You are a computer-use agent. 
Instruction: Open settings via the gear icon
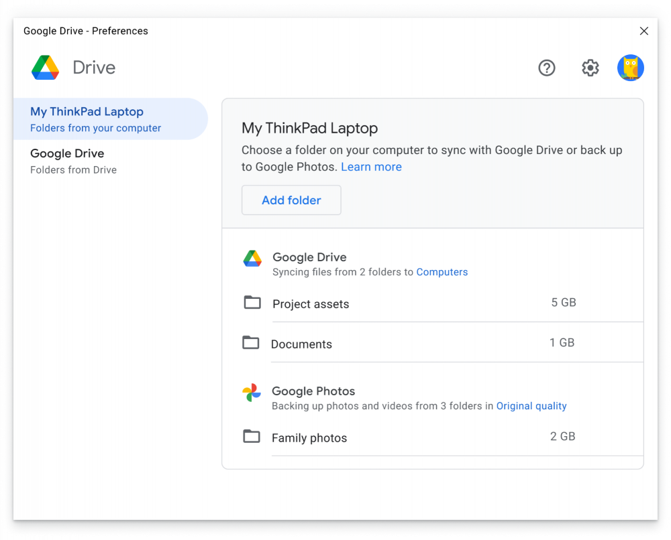tap(590, 68)
